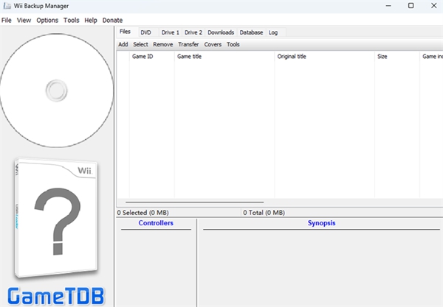Screen dimensions: 443x307
Task: Open the Tools menu in menu bar
Action: click(x=71, y=20)
